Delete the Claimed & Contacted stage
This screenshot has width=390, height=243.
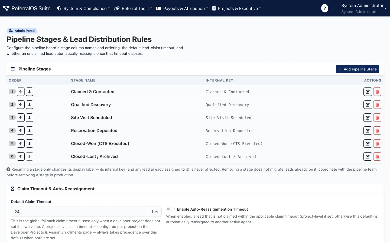pos(377,92)
